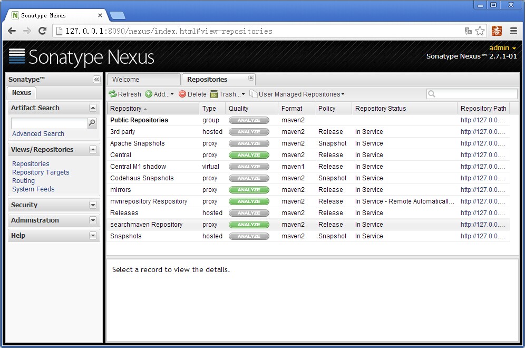Click green ANALYZE button for Central

(249, 155)
